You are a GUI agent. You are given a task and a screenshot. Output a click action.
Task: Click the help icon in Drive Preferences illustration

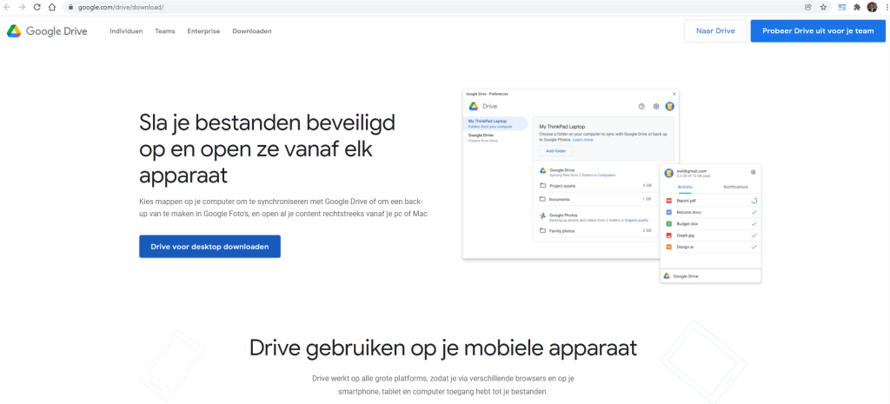(641, 106)
